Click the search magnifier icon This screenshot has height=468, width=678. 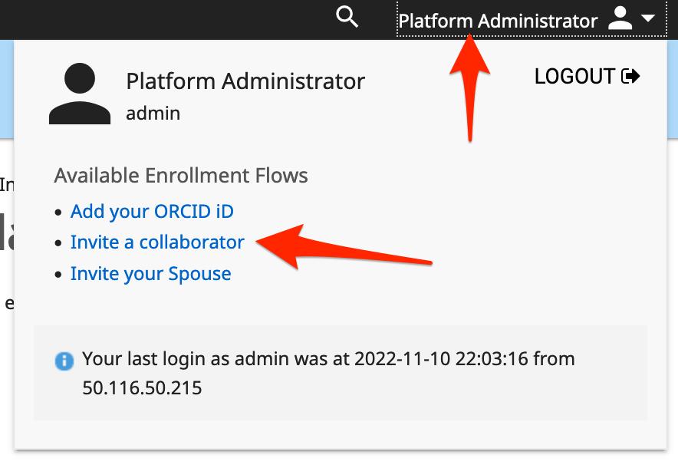[347, 18]
